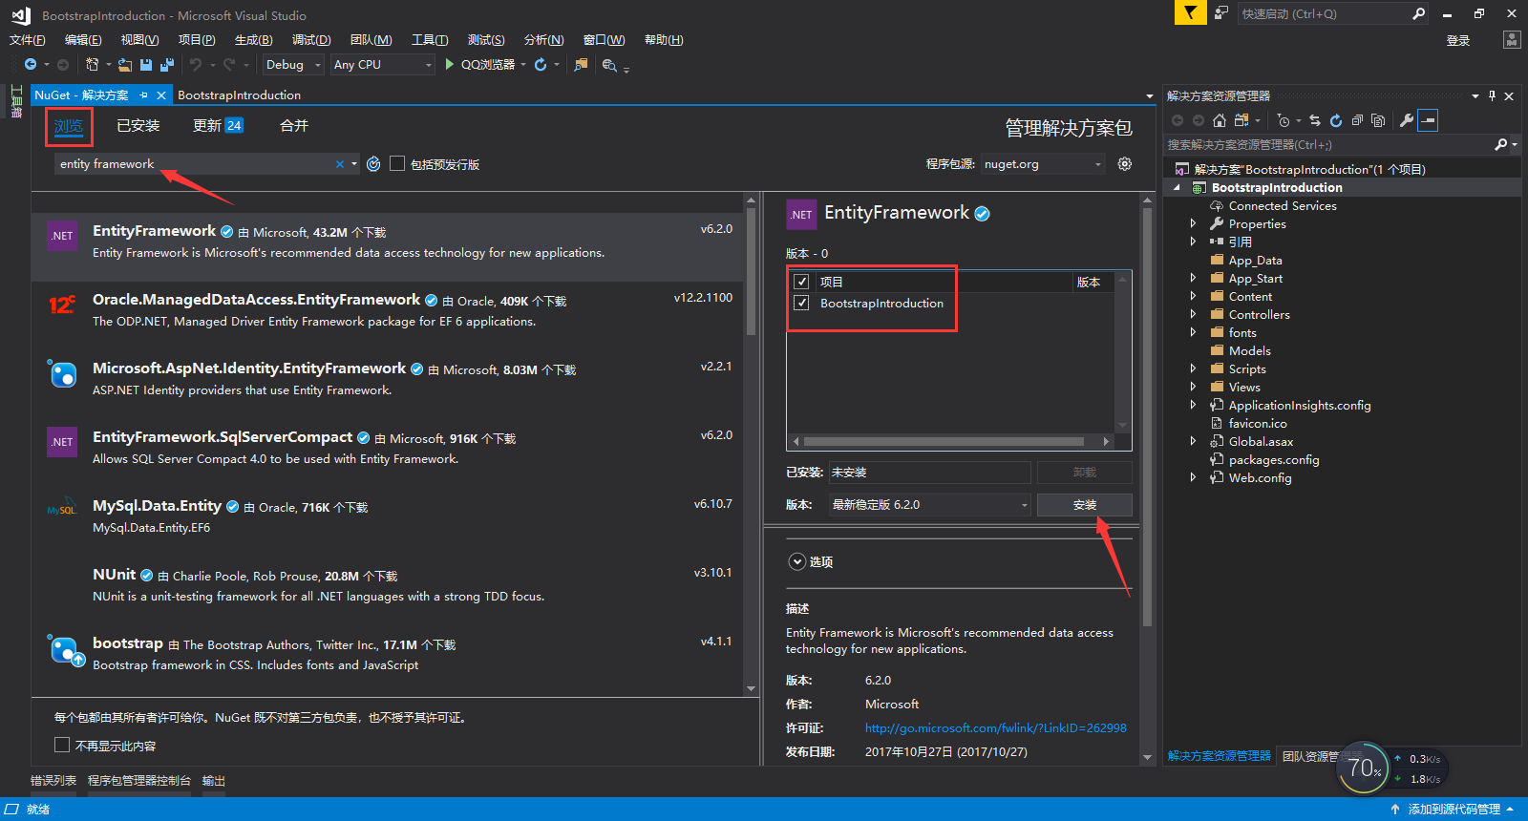Image resolution: width=1528 pixels, height=821 pixels.
Task: Click Collapse All icon in Solution Explorer
Action: (1357, 120)
